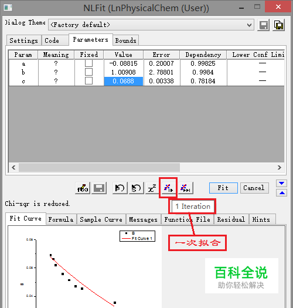293x308 pixels.
Task: Click the Meaning column header
Action: point(56,55)
